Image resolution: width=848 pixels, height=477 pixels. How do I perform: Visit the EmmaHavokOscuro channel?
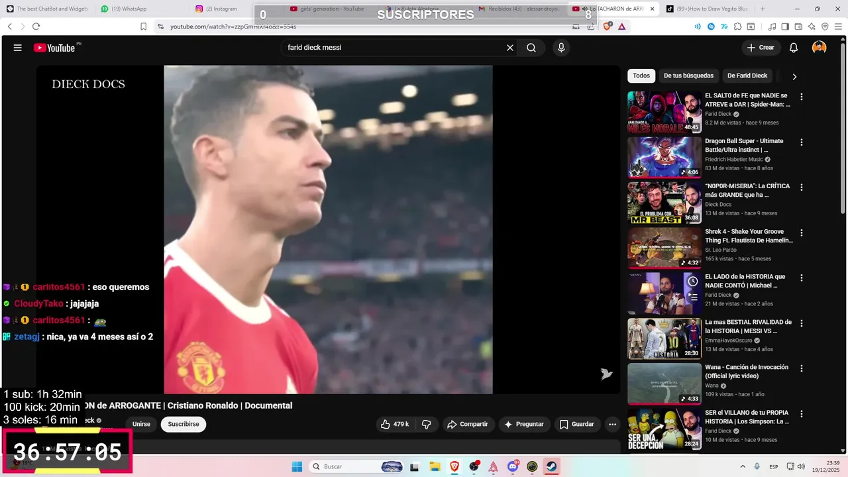[x=729, y=341]
